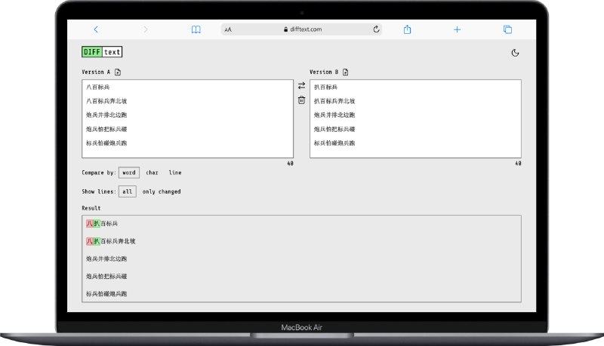This screenshot has width=604, height=346.
Task: Open Safari bookmarks book icon
Action: pos(196,29)
